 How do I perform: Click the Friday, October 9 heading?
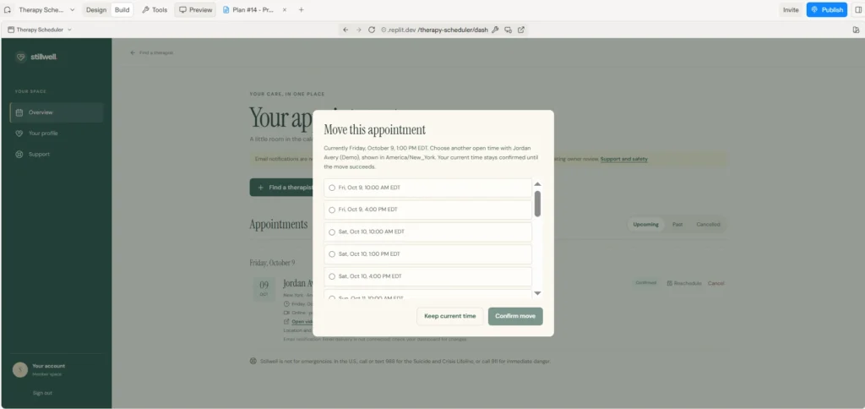click(272, 263)
